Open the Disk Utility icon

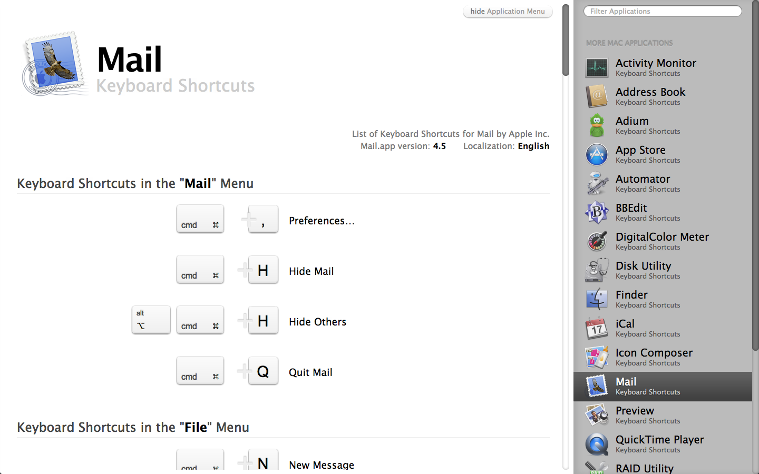pos(597,271)
